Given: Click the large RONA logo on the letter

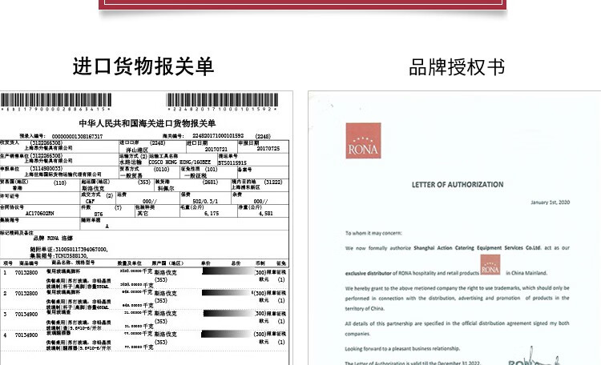Looking at the screenshot, I should tap(363, 141).
